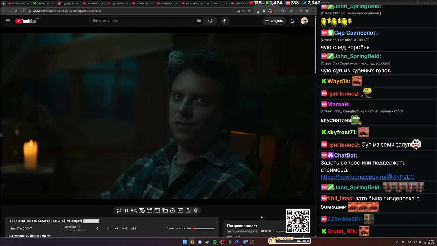Open the video filters sparkle icon
The image size is (437, 246).
[x=180, y=210]
